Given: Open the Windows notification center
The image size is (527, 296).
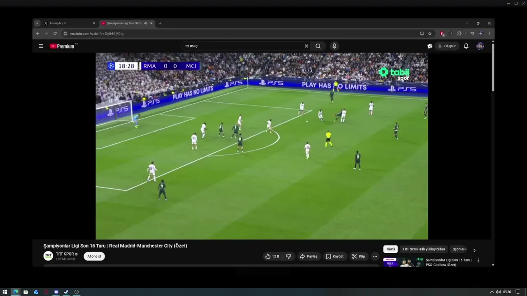Looking at the screenshot, I should 518,292.
